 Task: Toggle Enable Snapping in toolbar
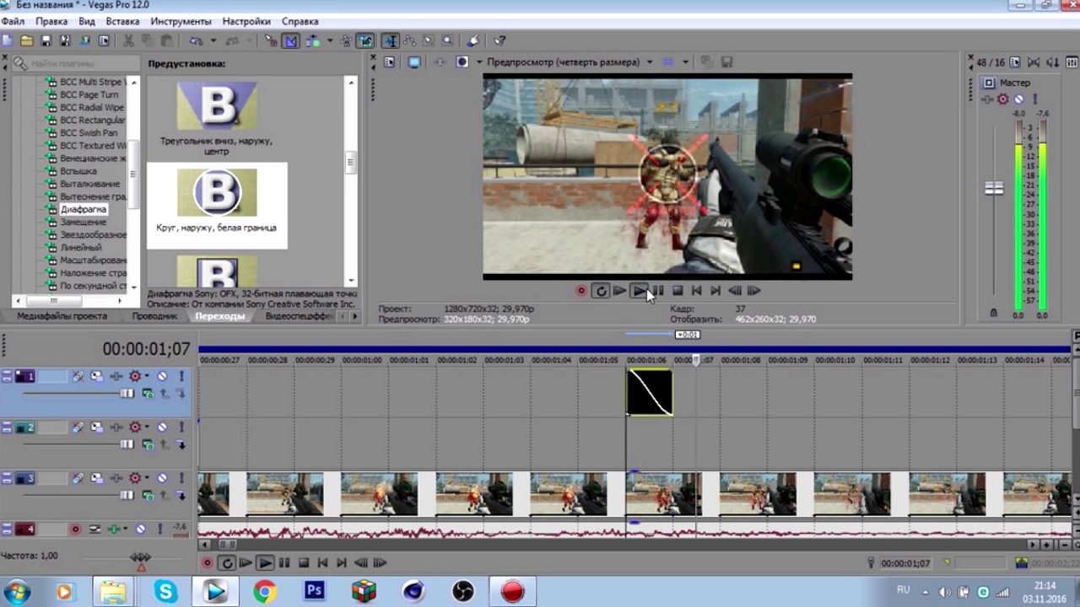(x=272, y=40)
